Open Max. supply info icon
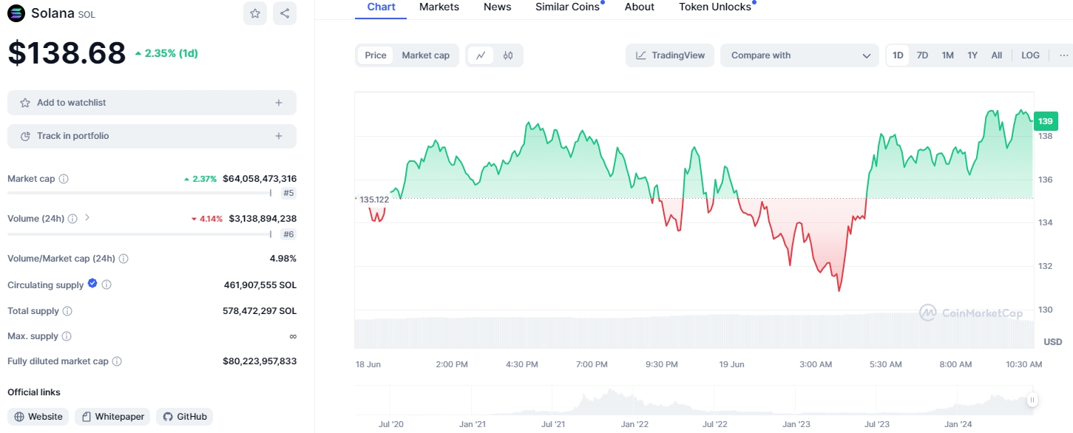Screen dimensions: 1073x433 tap(67, 336)
